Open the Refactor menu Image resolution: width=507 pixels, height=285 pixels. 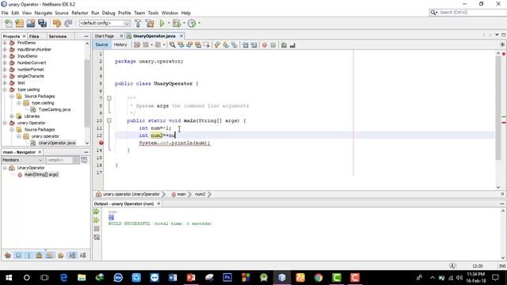tap(80, 13)
